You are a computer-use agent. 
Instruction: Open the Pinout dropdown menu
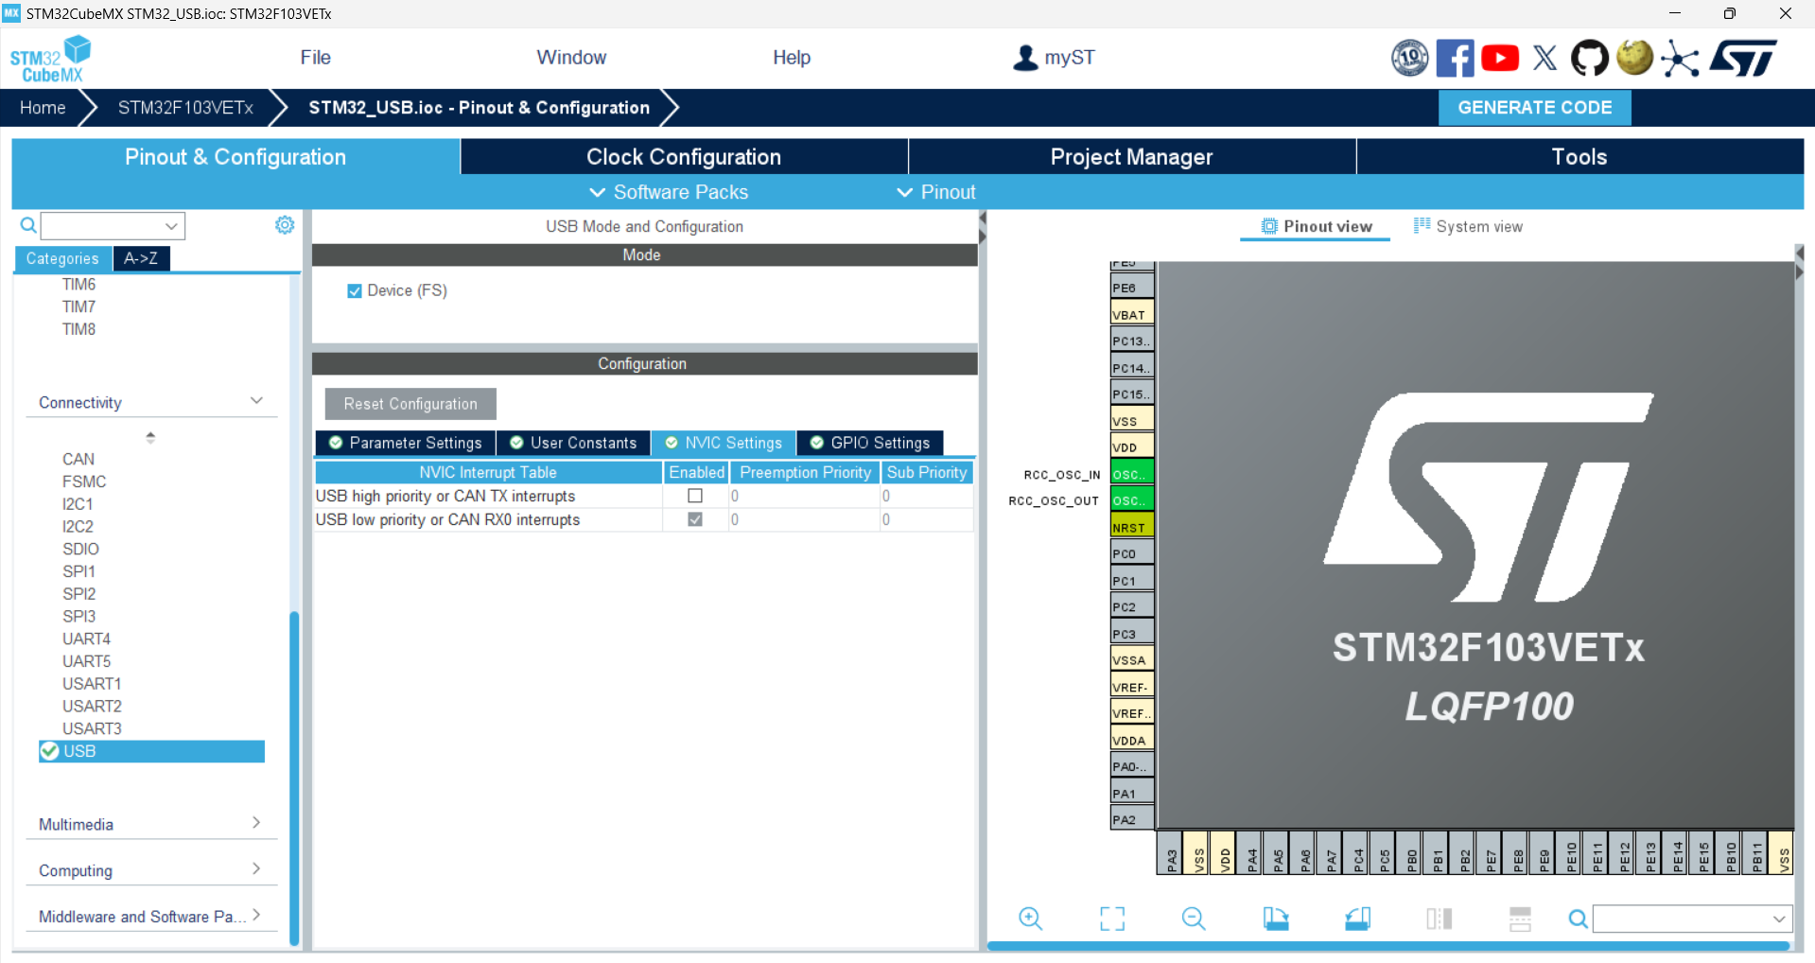point(936,192)
